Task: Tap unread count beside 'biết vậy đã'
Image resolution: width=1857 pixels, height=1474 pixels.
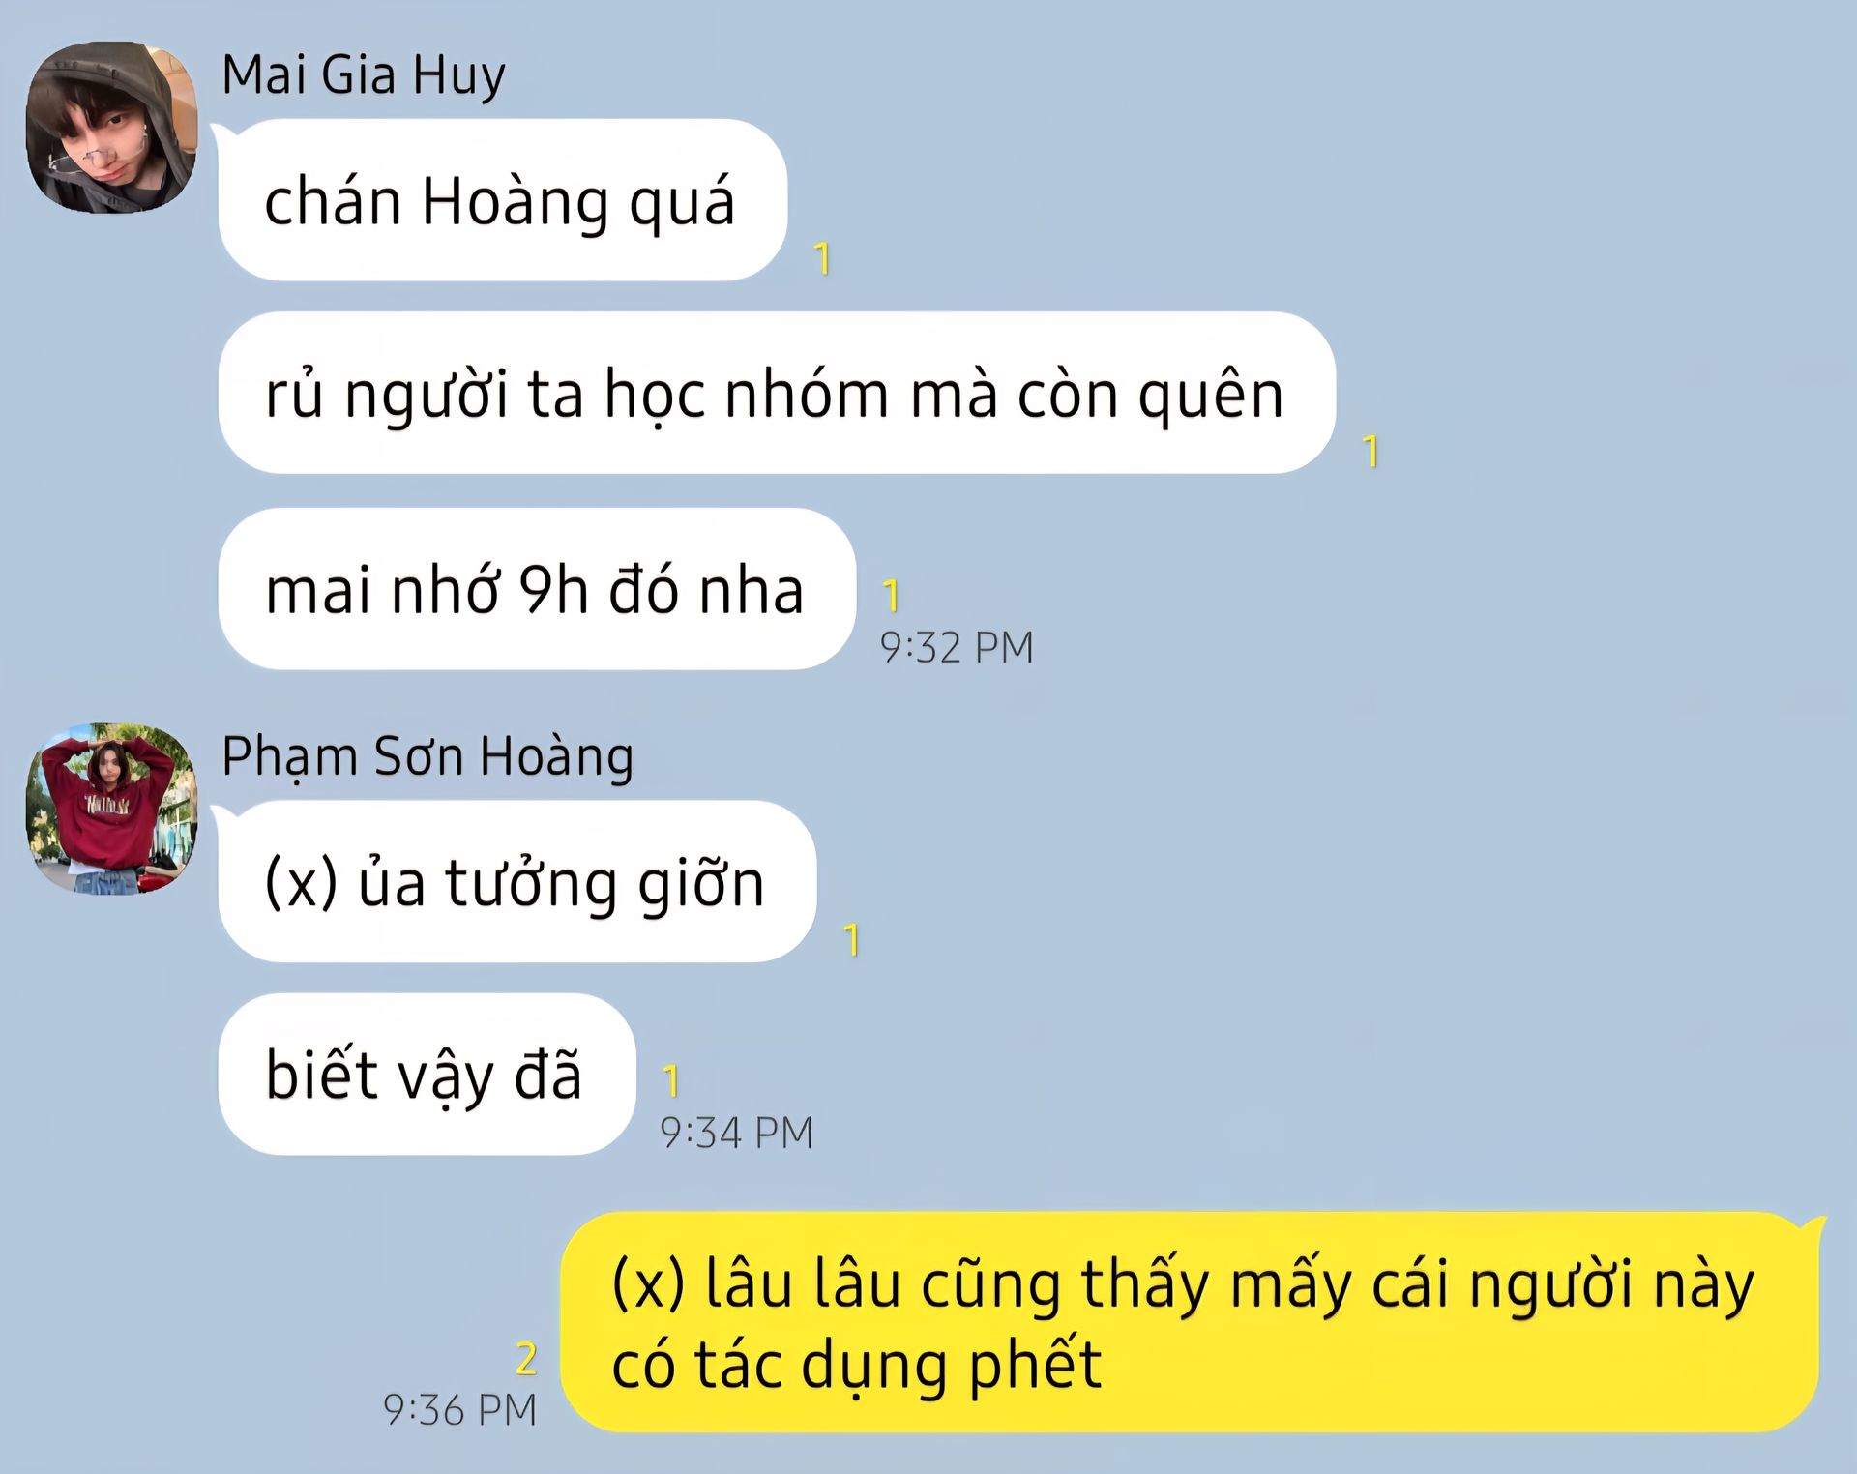Action: [670, 1080]
